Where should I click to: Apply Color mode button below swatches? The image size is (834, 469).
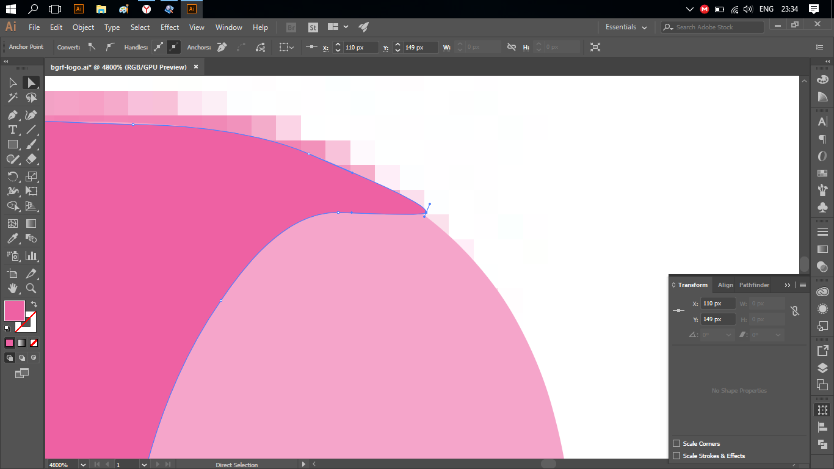point(9,343)
